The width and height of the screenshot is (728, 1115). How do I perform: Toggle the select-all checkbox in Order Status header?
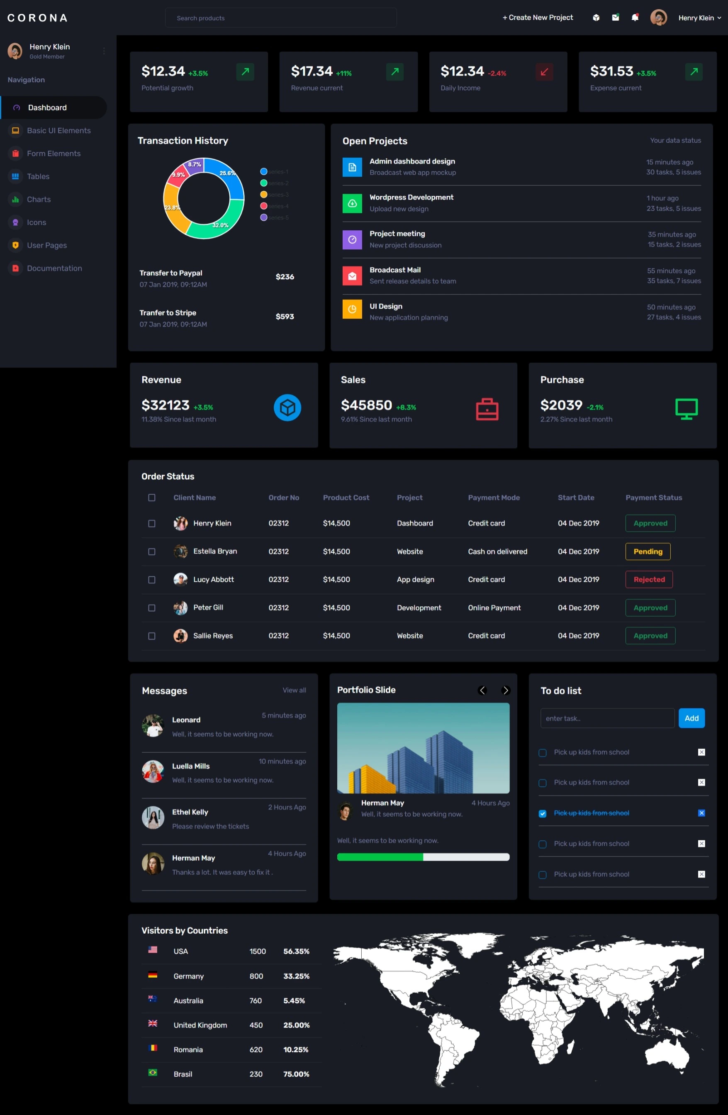point(152,498)
